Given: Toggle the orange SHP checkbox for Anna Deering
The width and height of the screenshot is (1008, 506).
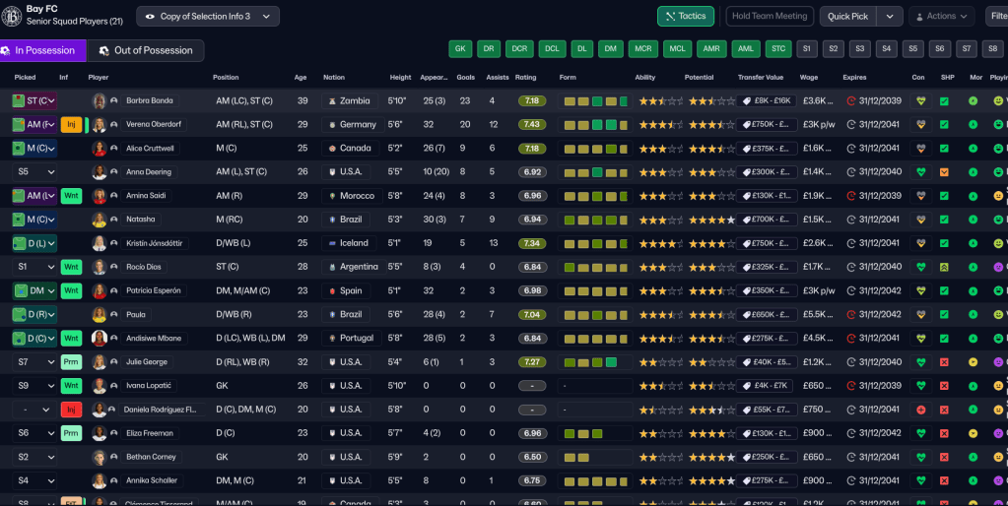Looking at the screenshot, I should 944,172.
